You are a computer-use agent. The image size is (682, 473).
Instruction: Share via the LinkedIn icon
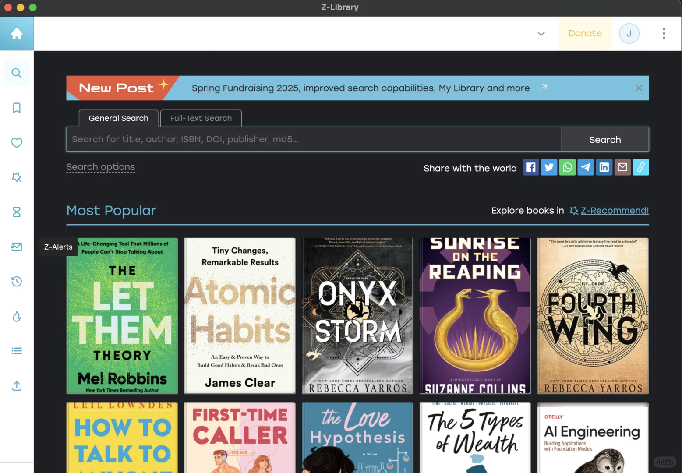604,167
